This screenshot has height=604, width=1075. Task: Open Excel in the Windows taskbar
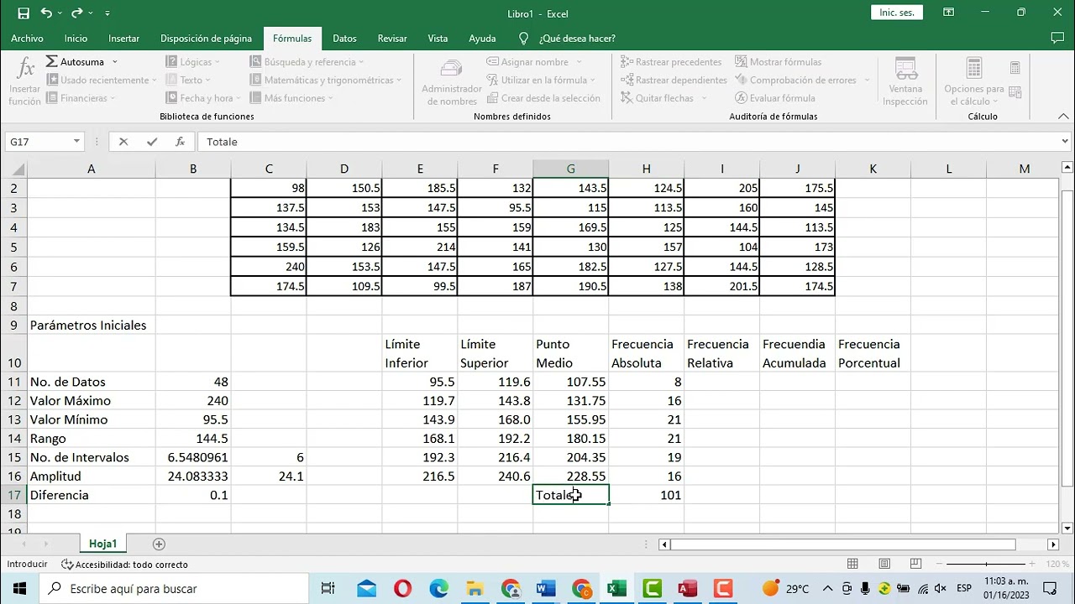[617, 588]
